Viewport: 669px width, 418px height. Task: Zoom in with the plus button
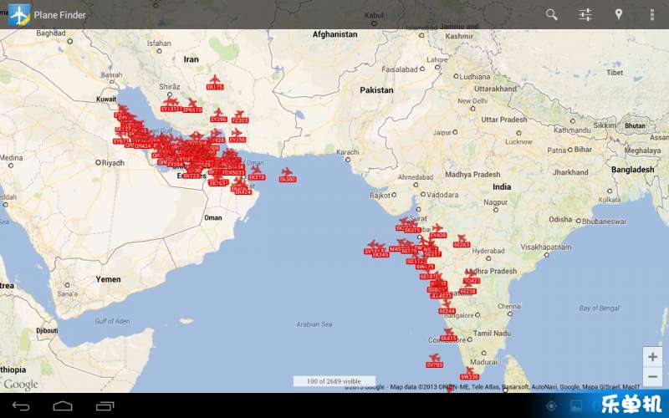tap(652, 357)
